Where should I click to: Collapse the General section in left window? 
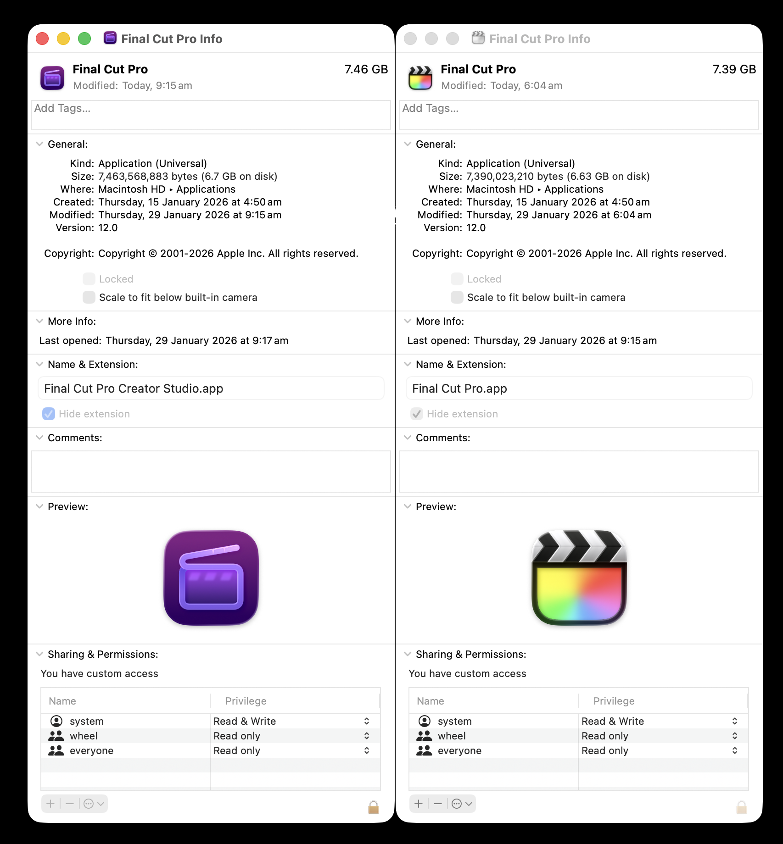(39, 144)
